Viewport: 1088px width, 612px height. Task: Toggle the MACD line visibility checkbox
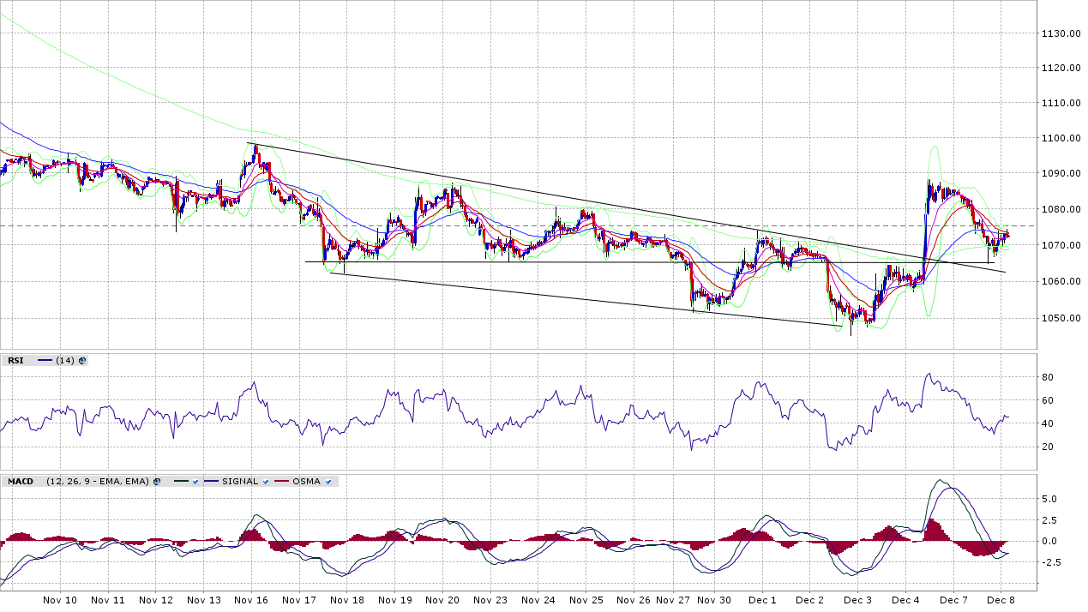[x=195, y=482]
